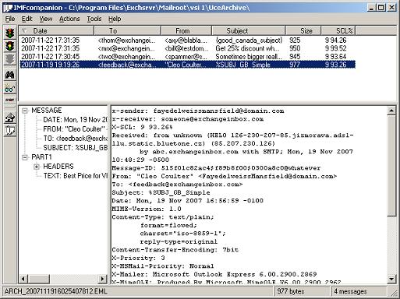Select the SUBJECT: %SUBJ_GB tree item
Screen dimensions: 400x299
(75, 148)
